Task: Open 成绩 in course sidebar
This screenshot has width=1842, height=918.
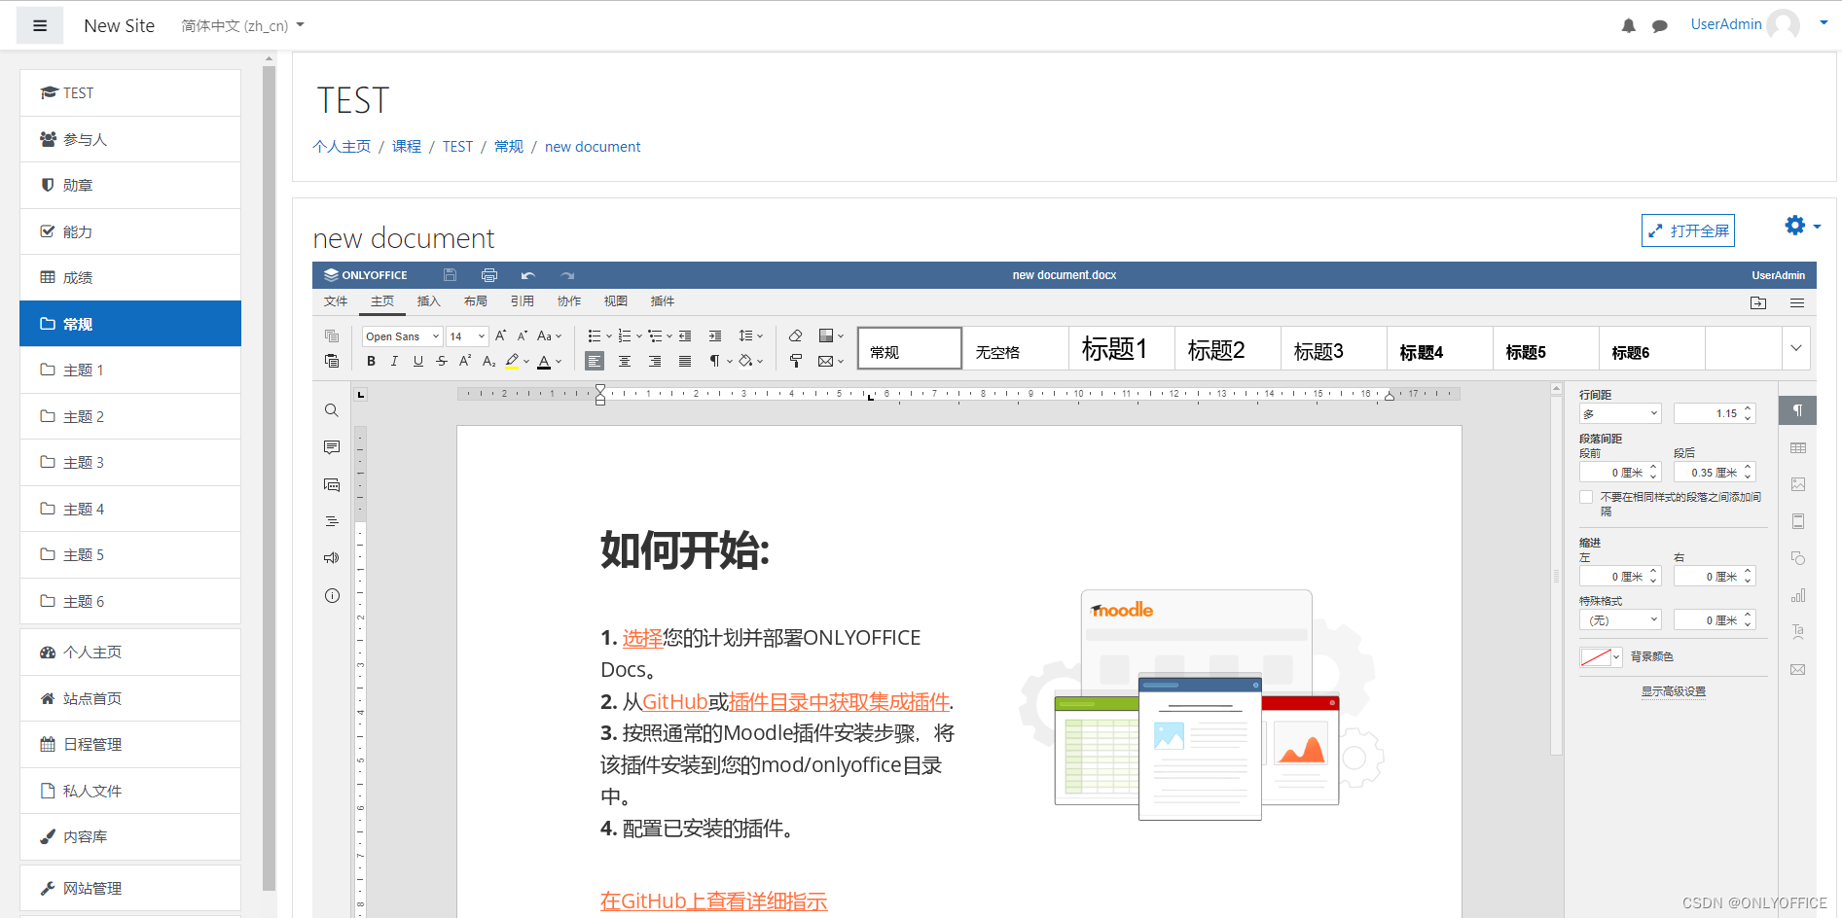Action: coord(130,277)
